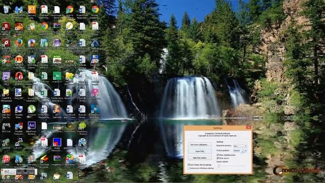Select the GIF Optimizer desktop icon

point(57,109)
